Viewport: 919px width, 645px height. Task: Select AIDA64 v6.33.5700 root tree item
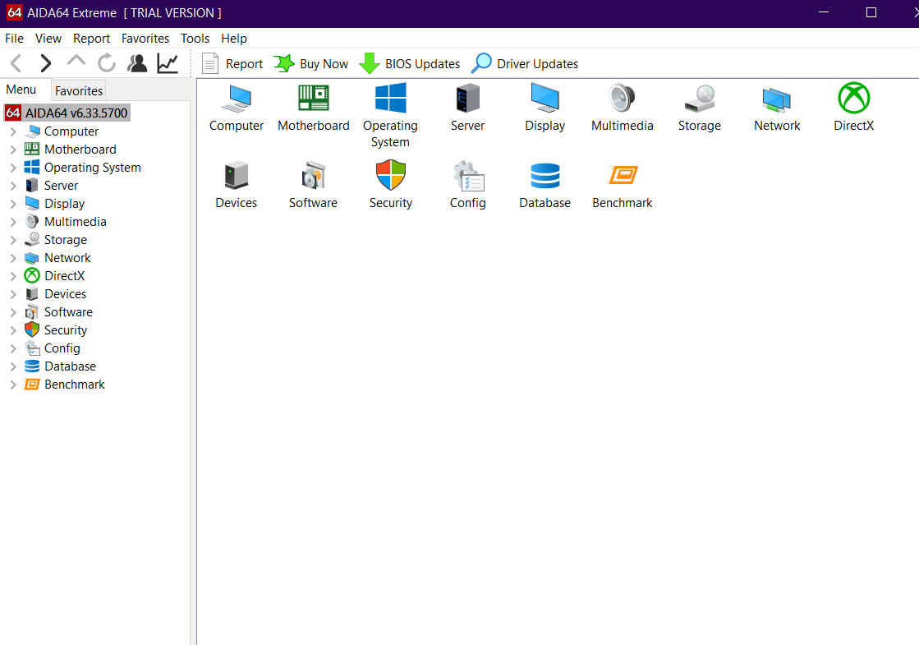(67, 113)
